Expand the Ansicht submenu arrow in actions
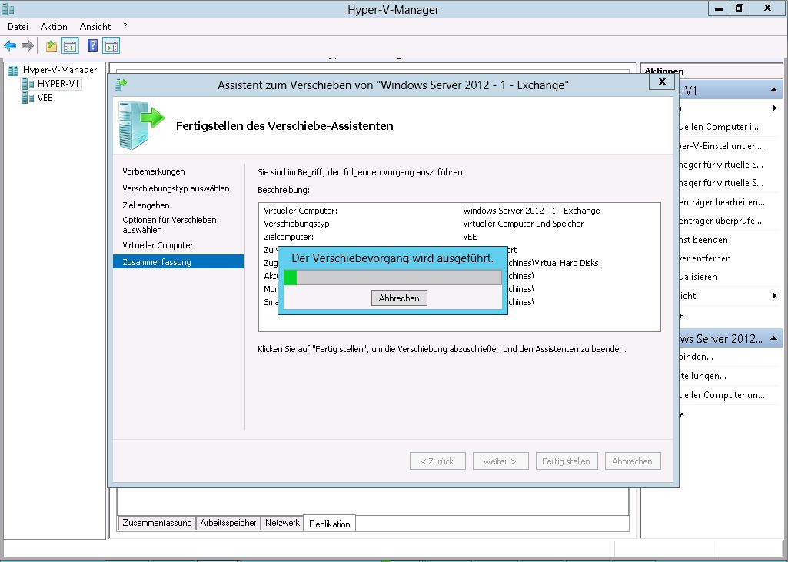 click(x=774, y=296)
